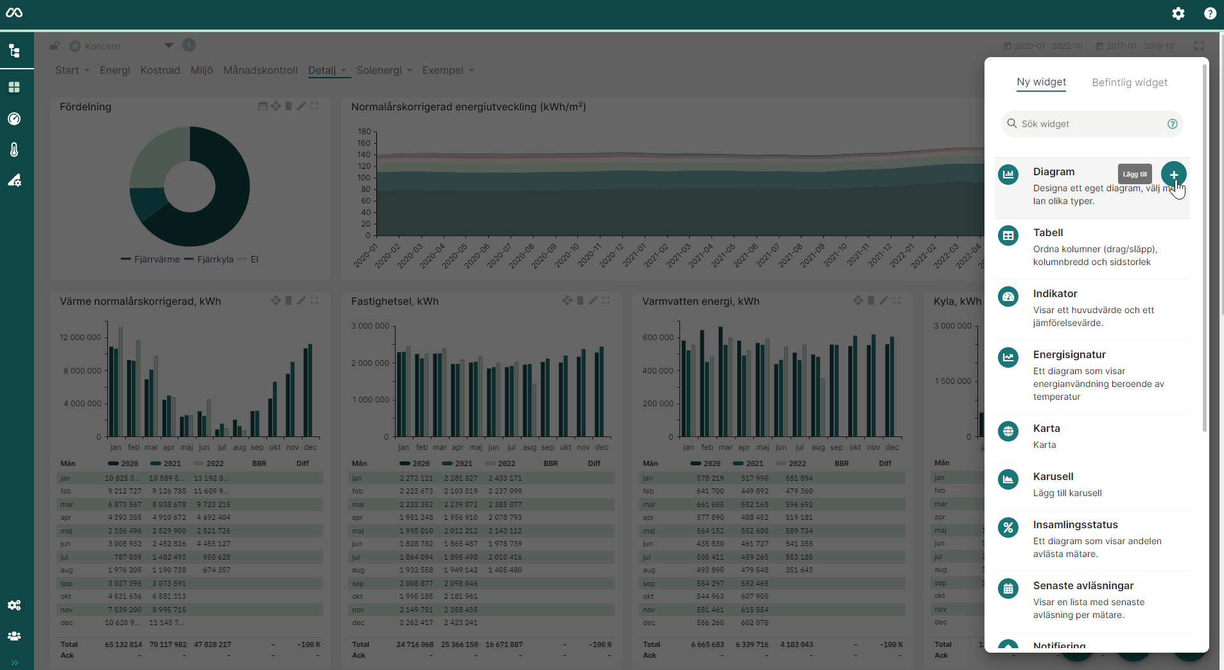Expand the Detalj tab dropdown arrow

tap(344, 71)
